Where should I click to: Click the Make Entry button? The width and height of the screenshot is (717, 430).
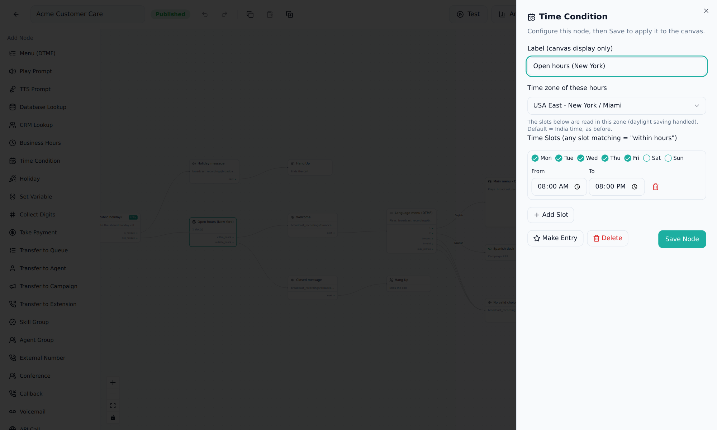pyautogui.click(x=555, y=238)
